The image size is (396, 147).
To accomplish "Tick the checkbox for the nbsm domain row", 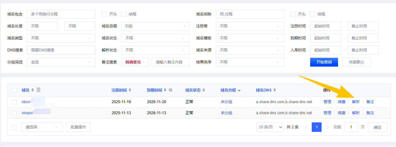I will tap(15, 102).
